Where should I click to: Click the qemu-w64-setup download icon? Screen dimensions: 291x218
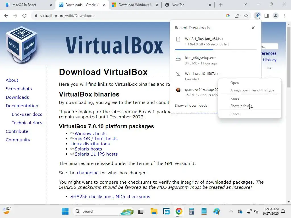click(178, 90)
